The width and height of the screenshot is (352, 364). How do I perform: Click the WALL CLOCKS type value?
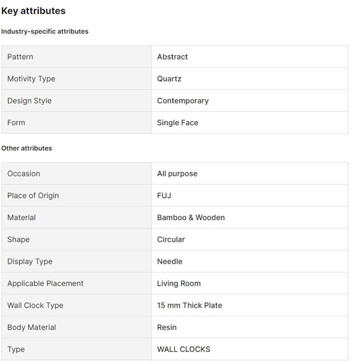click(x=184, y=349)
